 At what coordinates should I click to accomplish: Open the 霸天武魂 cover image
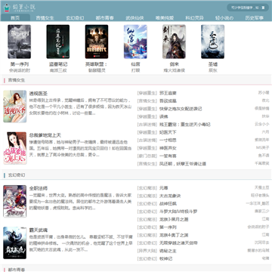coord(15,243)
